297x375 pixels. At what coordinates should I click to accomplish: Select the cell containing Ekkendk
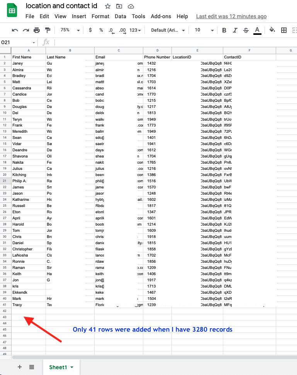pos(29,292)
